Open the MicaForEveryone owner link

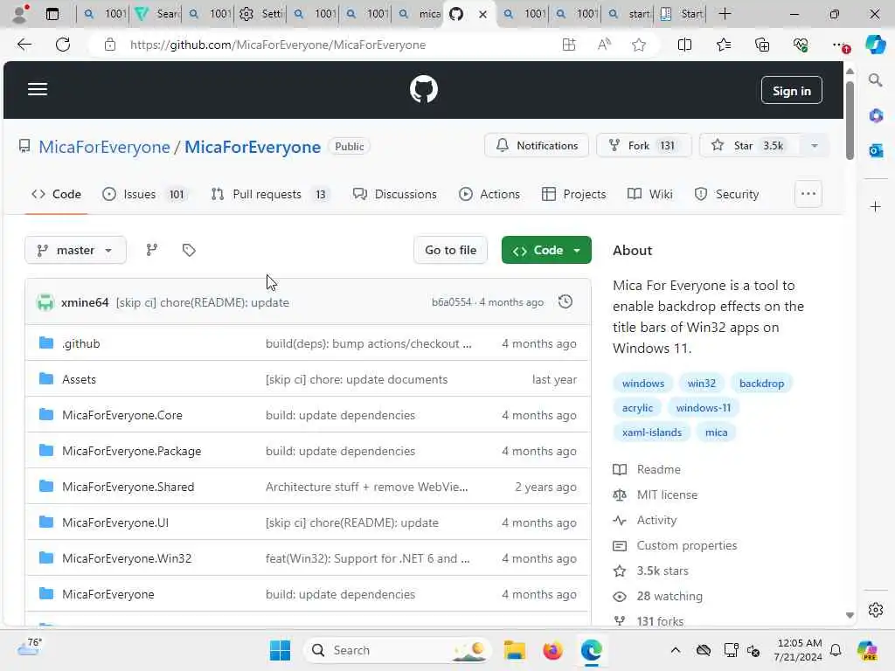click(105, 147)
